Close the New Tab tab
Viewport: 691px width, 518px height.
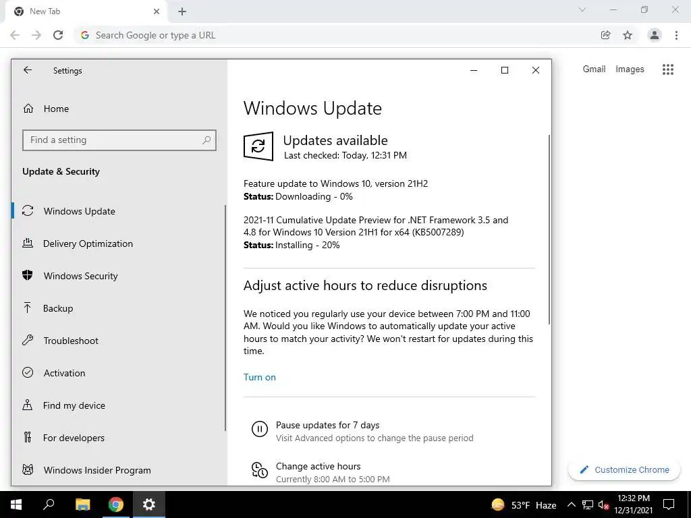157,11
